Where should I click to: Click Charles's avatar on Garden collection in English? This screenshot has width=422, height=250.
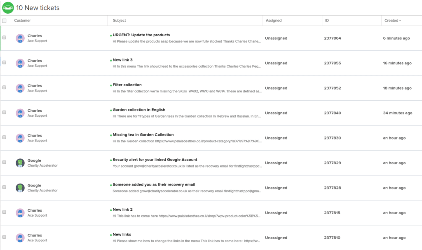[20, 113]
